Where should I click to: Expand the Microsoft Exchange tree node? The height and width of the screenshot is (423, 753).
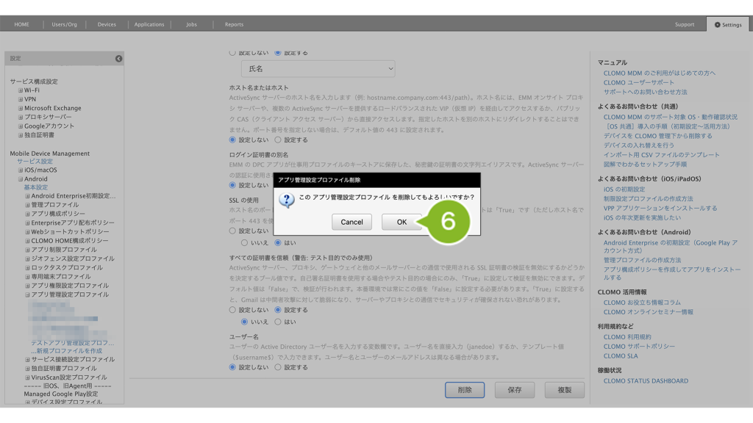point(21,108)
